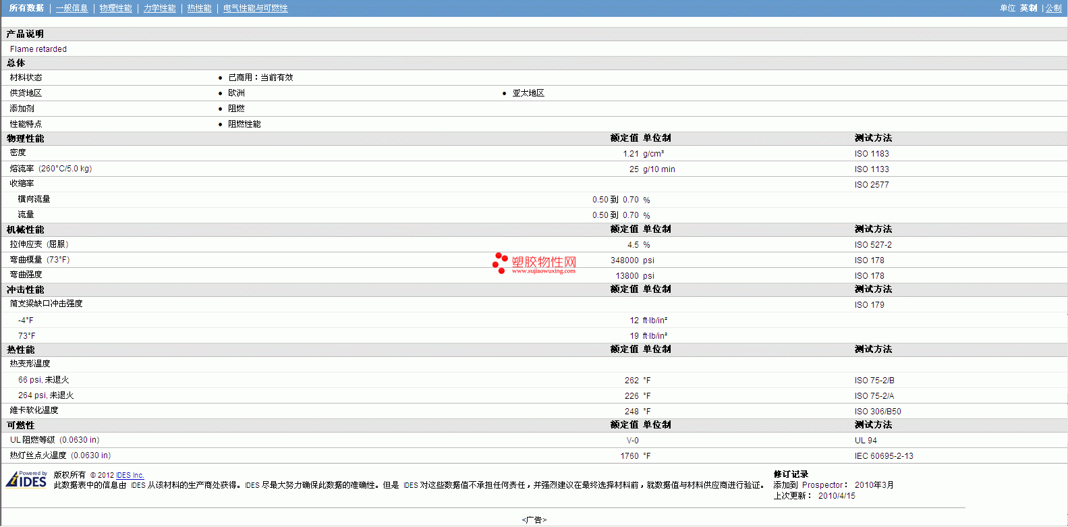Screen dimensions: 1068x527
Task: Click the IDES logo icon
Action: pos(26,479)
